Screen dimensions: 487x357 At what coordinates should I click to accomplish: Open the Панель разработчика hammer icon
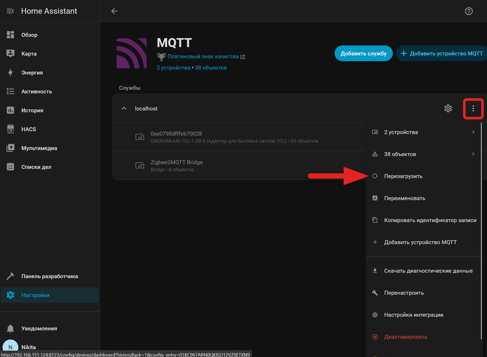(x=10, y=276)
